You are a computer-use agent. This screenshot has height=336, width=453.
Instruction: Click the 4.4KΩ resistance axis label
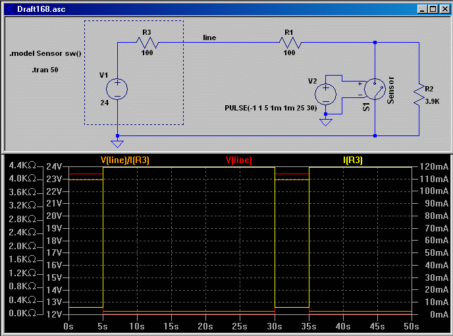(22, 165)
